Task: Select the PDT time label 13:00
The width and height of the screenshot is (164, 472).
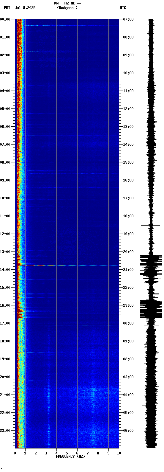Action: point(5,252)
